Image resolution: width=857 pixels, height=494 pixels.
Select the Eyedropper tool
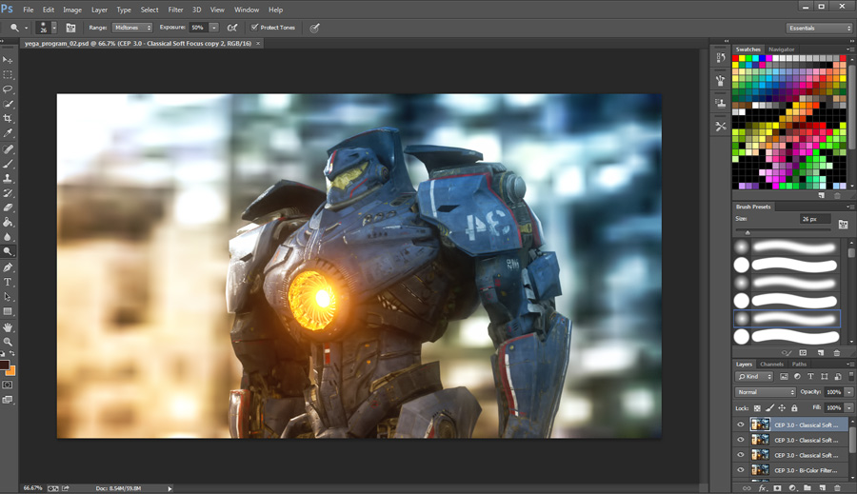pyautogui.click(x=8, y=133)
